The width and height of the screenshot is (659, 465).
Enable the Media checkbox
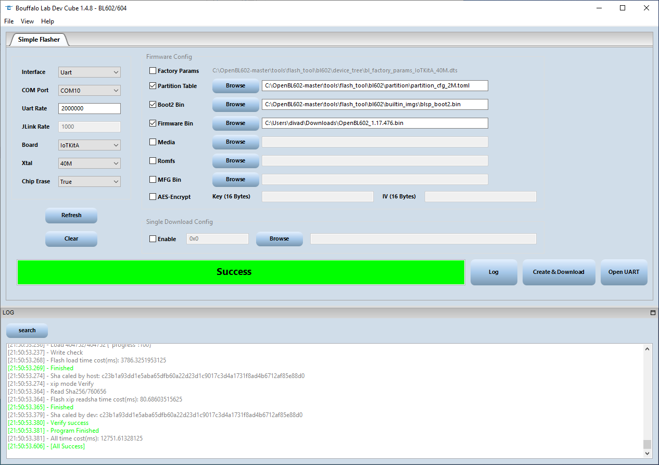click(153, 142)
